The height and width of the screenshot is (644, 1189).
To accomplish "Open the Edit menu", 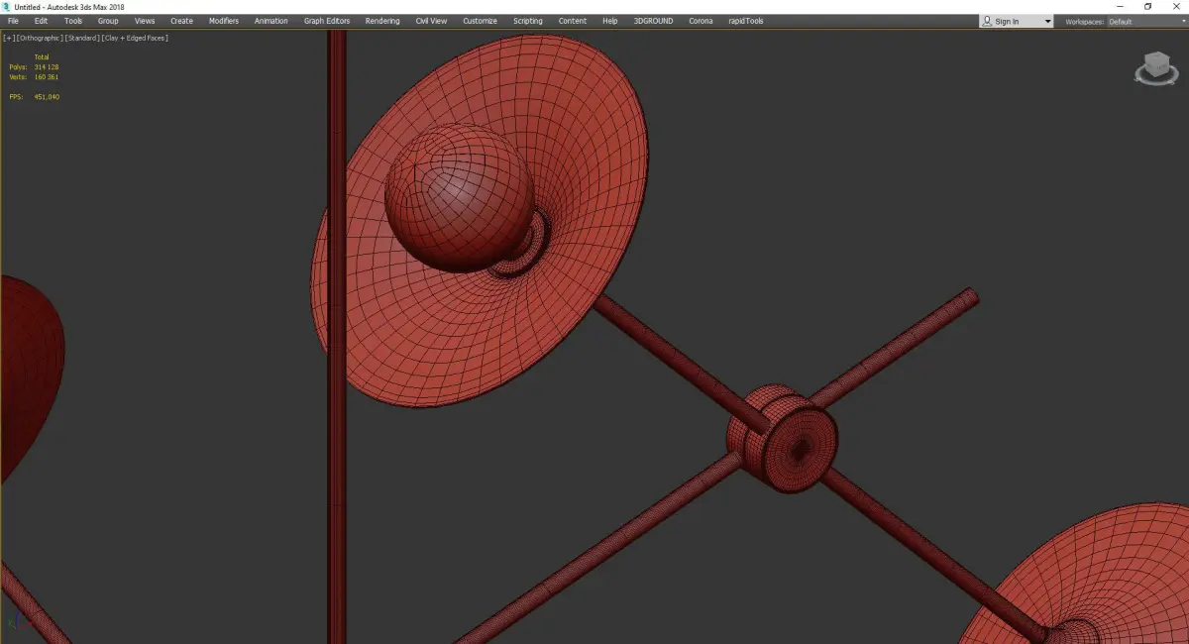I will pyautogui.click(x=41, y=21).
